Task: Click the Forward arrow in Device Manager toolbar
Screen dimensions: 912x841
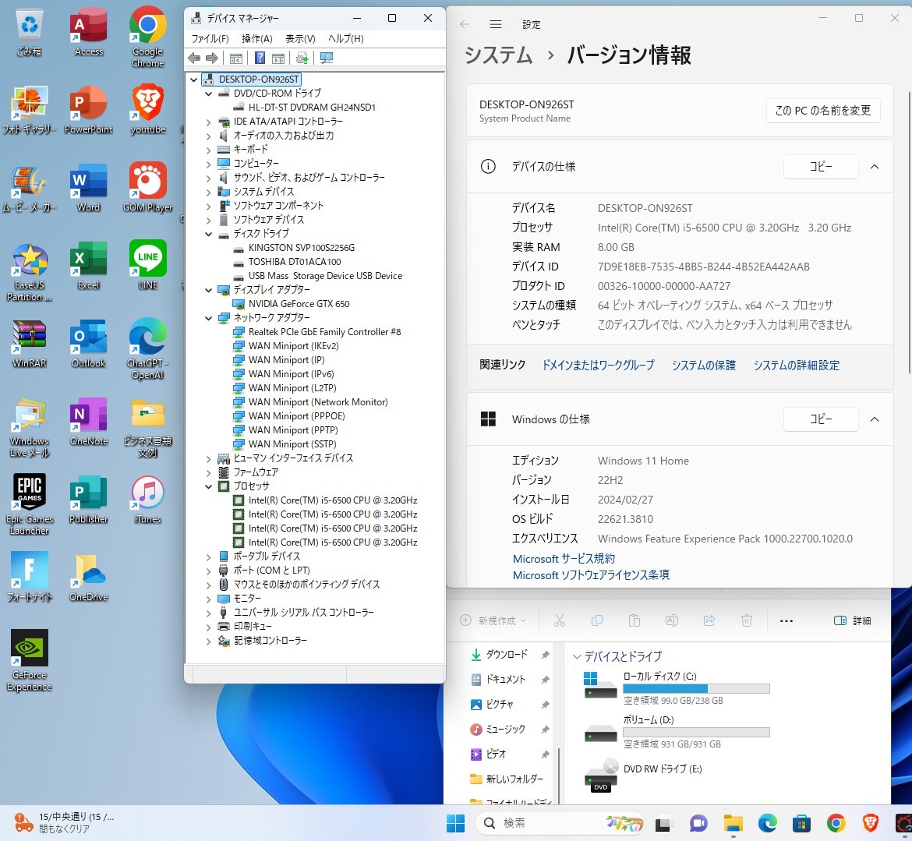Action: [212, 58]
